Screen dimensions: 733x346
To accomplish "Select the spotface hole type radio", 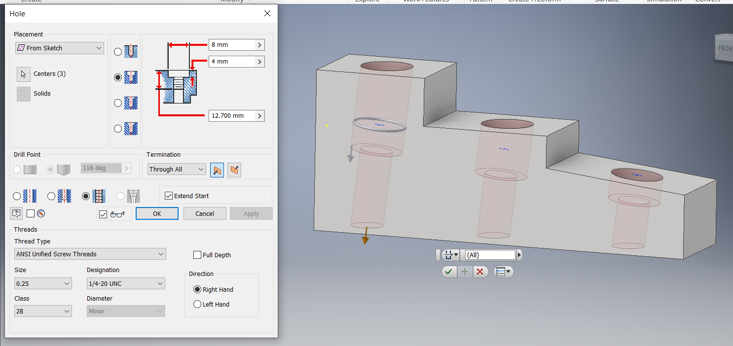I will pyautogui.click(x=118, y=103).
